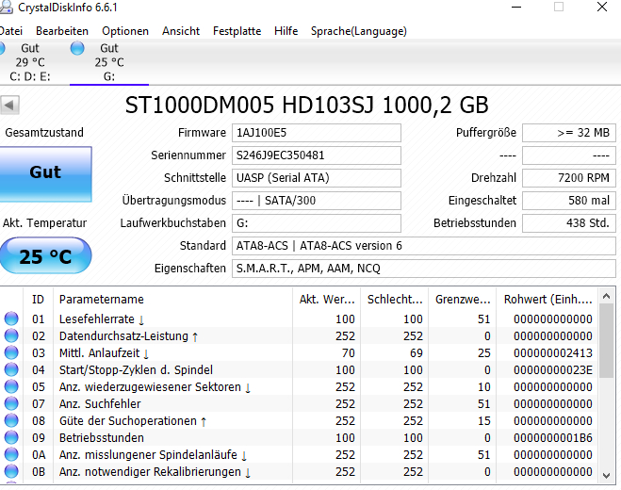Click the status orb for Datendurchsatz-Leistung row

pyautogui.click(x=11, y=335)
